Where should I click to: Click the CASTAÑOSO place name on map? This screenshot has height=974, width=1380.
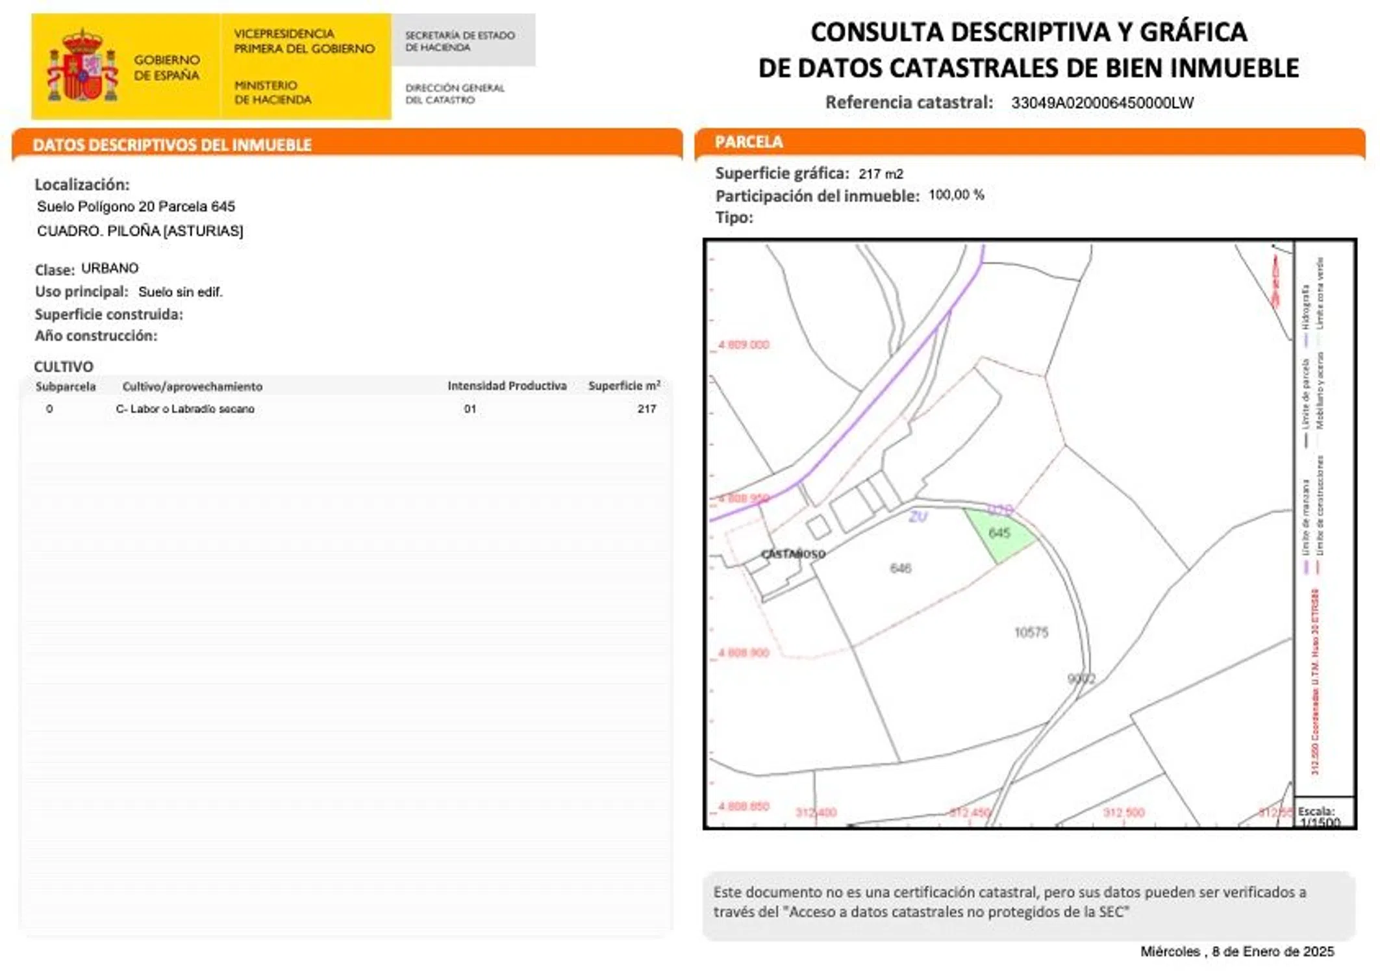(792, 554)
